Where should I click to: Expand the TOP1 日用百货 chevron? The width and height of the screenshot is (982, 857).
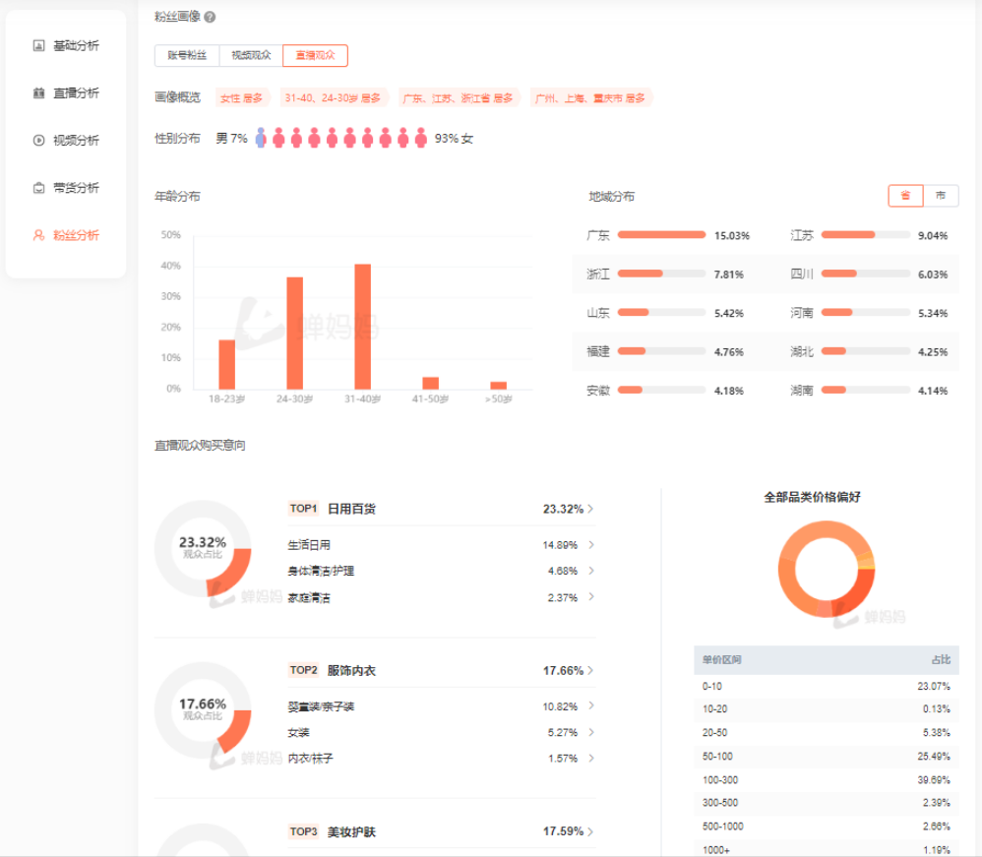590,509
